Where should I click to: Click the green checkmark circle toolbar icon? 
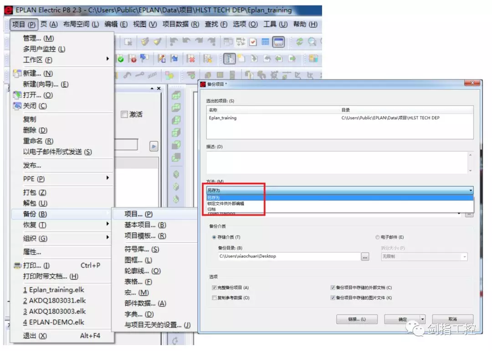[x=121, y=59]
